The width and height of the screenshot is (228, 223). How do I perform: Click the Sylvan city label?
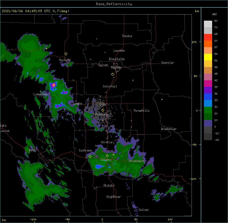[x=103, y=65]
